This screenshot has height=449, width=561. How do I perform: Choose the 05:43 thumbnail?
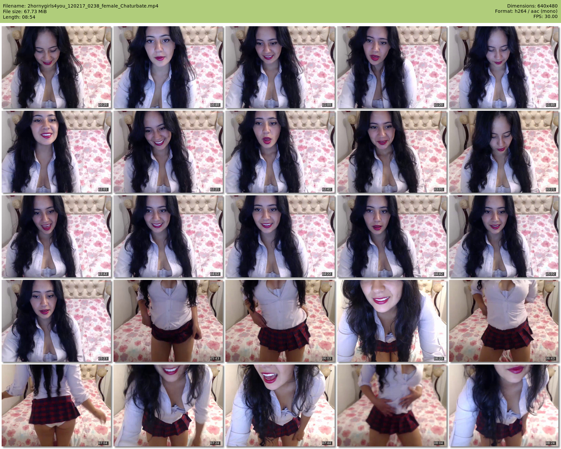[168, 321]
